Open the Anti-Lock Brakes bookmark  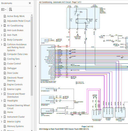(15, 30)
